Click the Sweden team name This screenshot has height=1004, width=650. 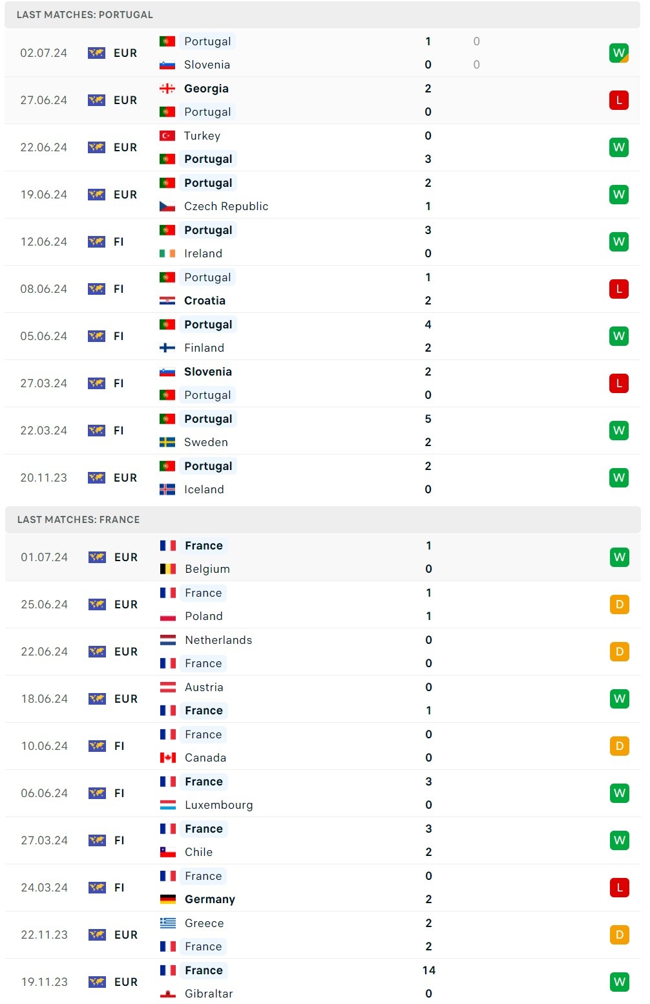[205, 442]
